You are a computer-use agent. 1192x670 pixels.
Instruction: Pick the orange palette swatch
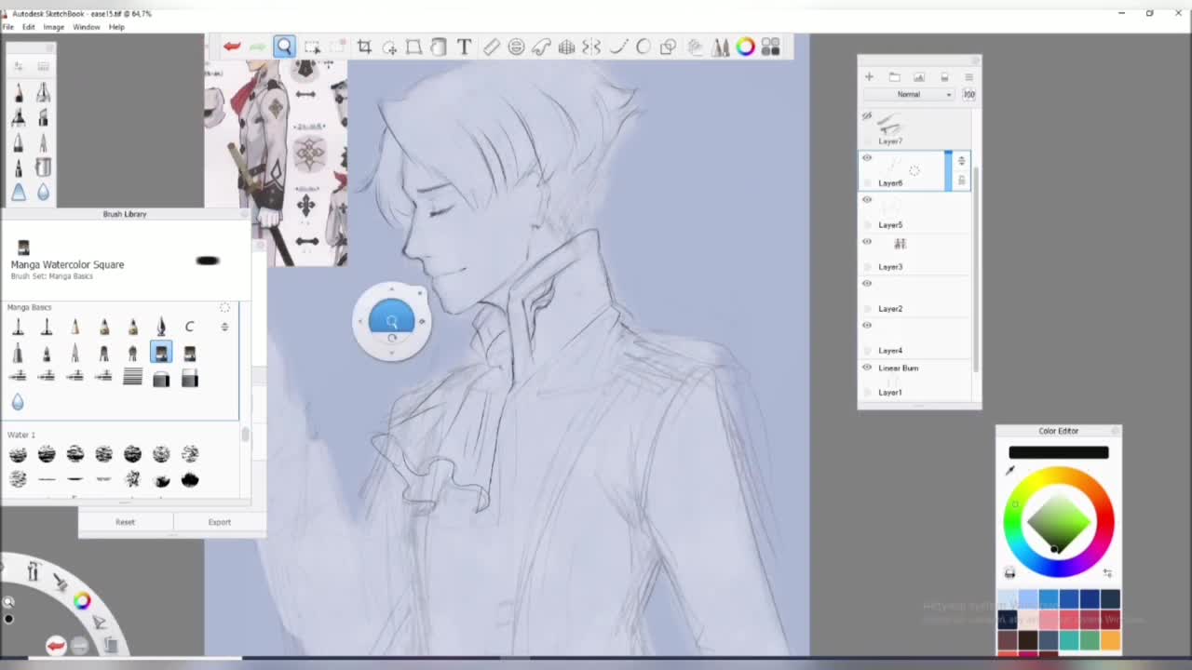point(1110,639)
